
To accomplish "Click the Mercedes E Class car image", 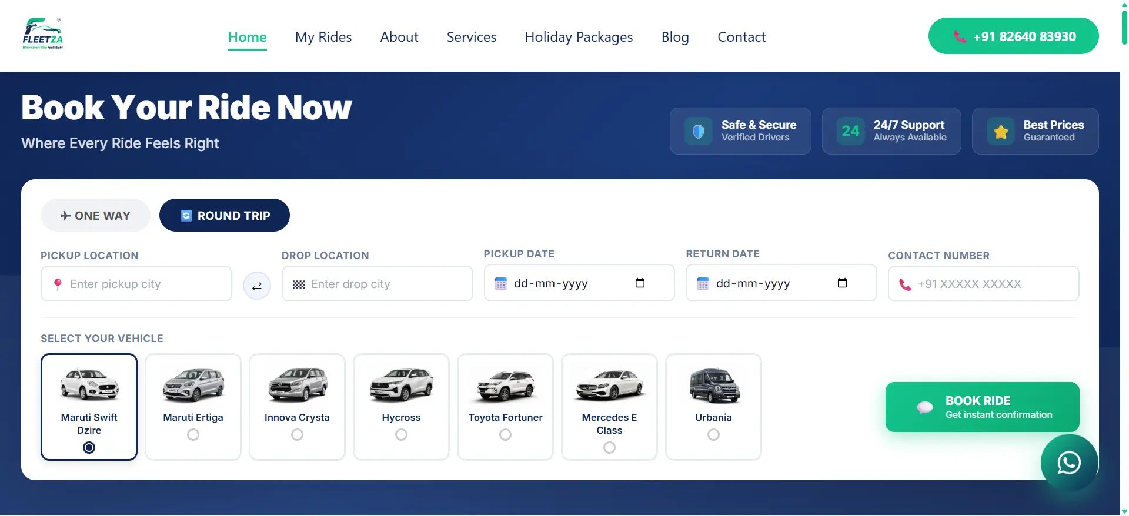I will [610, 385].
